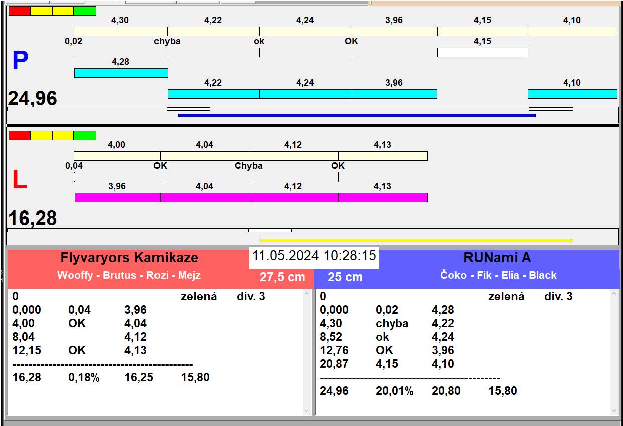Click the RUNami A team header
The image size is (623, 426).
[x=497, y=258]
